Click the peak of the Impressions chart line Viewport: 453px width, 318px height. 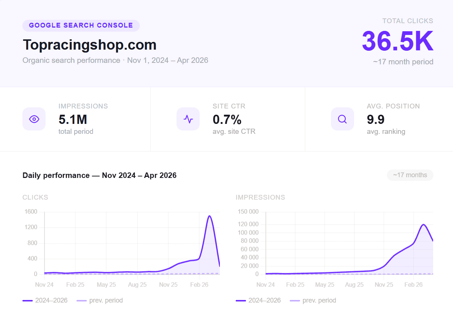click(423, 224)
